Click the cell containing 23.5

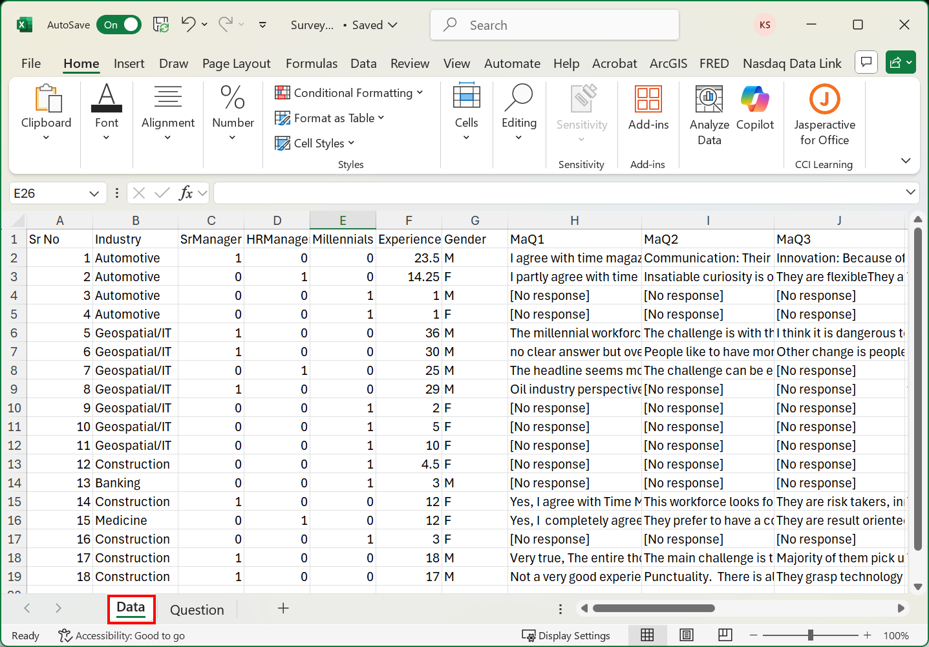pyautogui.click(x=409, y=258)
